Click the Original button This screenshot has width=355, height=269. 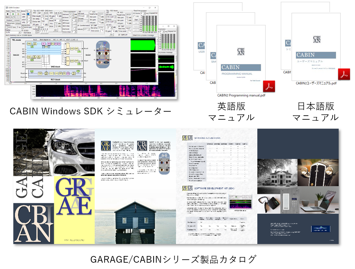pyautogui.click(x=9, y=20)
